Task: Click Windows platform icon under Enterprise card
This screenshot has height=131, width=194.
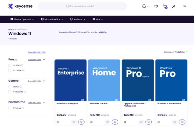Action: tap(58, 122)
